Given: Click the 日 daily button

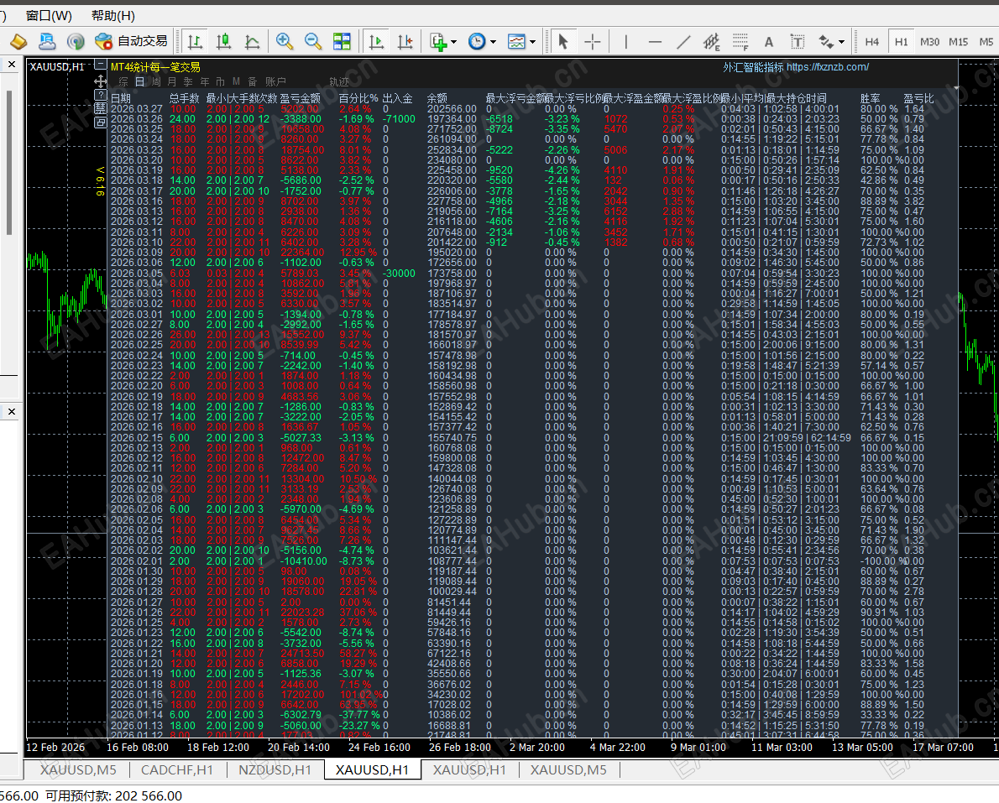Looking at the screenshot, I should pos(139,81).
